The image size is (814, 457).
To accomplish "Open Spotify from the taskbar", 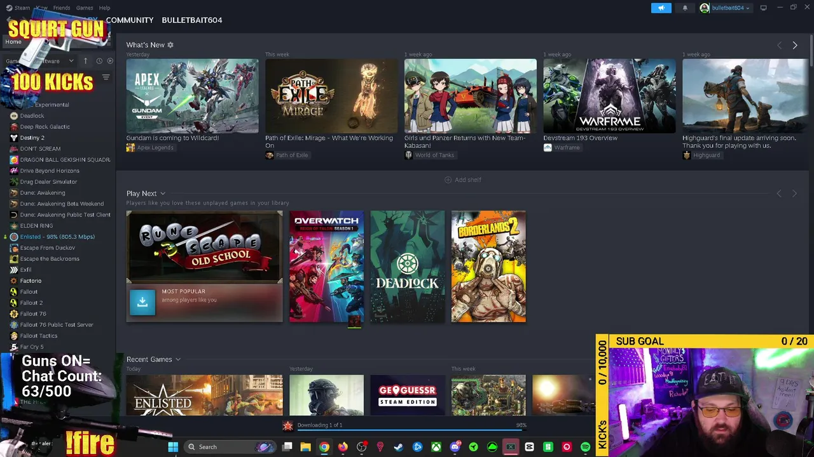I will 585,447.
